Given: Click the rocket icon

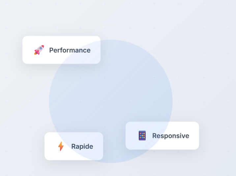Looking at the screenshot, I should point(39,50).
